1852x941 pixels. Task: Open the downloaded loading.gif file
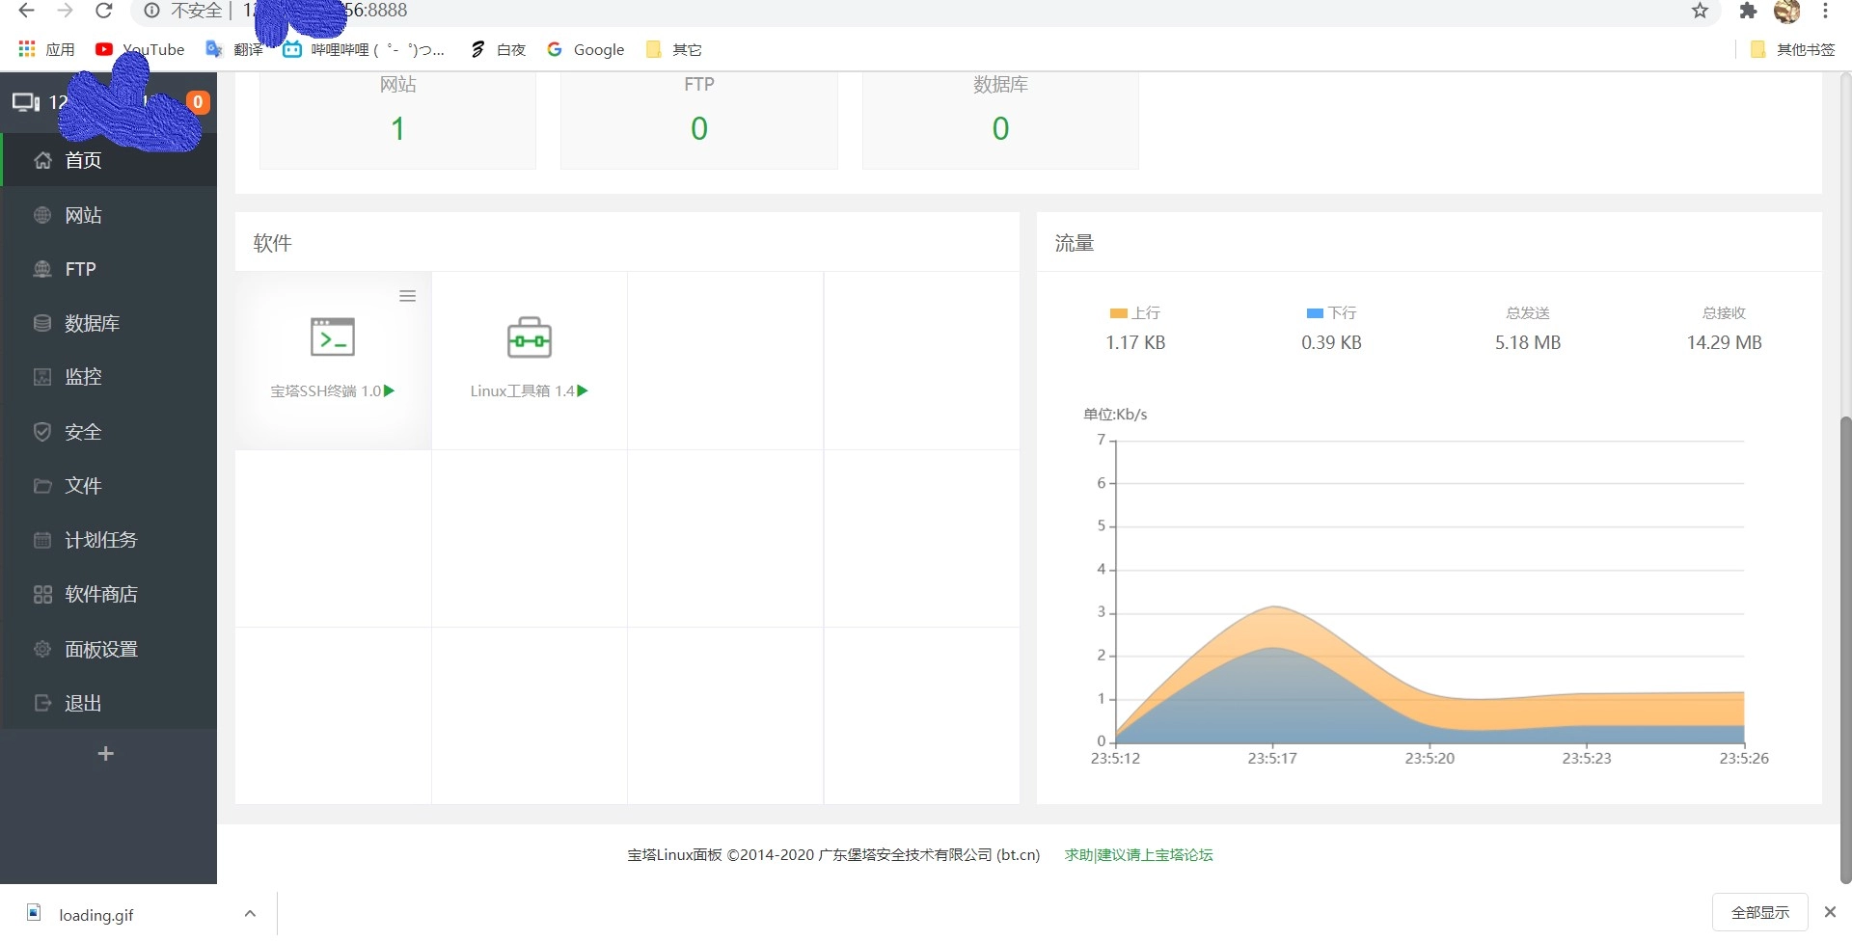[x=96, y=914]
